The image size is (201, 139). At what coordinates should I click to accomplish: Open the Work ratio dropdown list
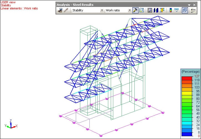(x=130, y=10)
